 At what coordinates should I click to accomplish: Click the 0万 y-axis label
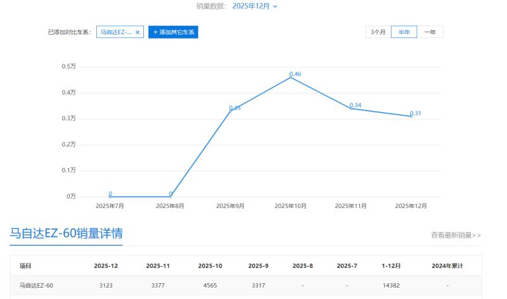pyautogui.click(x=71, y=197)
